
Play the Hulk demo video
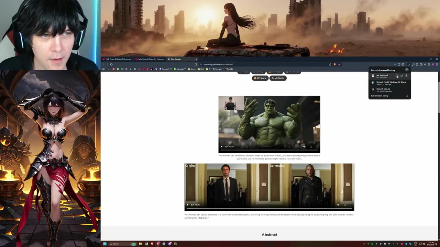click(221, 146)
